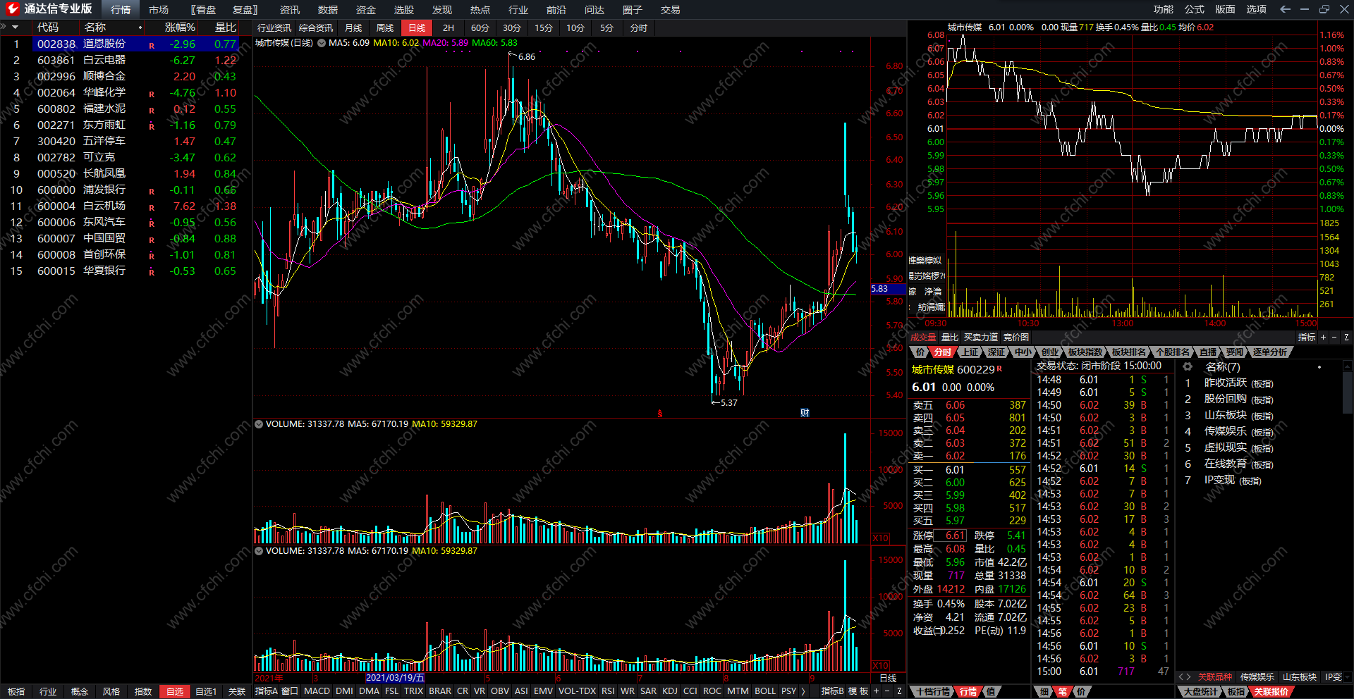
Task: Click the collapse icon beside VOLUME in middle subchart
Action: [259, 424]
